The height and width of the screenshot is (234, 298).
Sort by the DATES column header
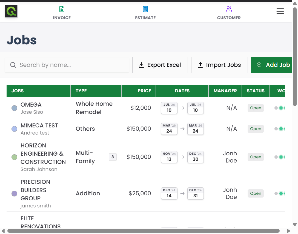click(182, 91)
